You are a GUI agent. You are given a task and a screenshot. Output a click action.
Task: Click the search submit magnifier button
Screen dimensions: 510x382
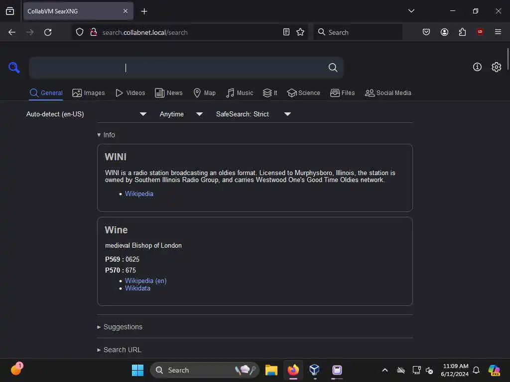tap(333, 68)
